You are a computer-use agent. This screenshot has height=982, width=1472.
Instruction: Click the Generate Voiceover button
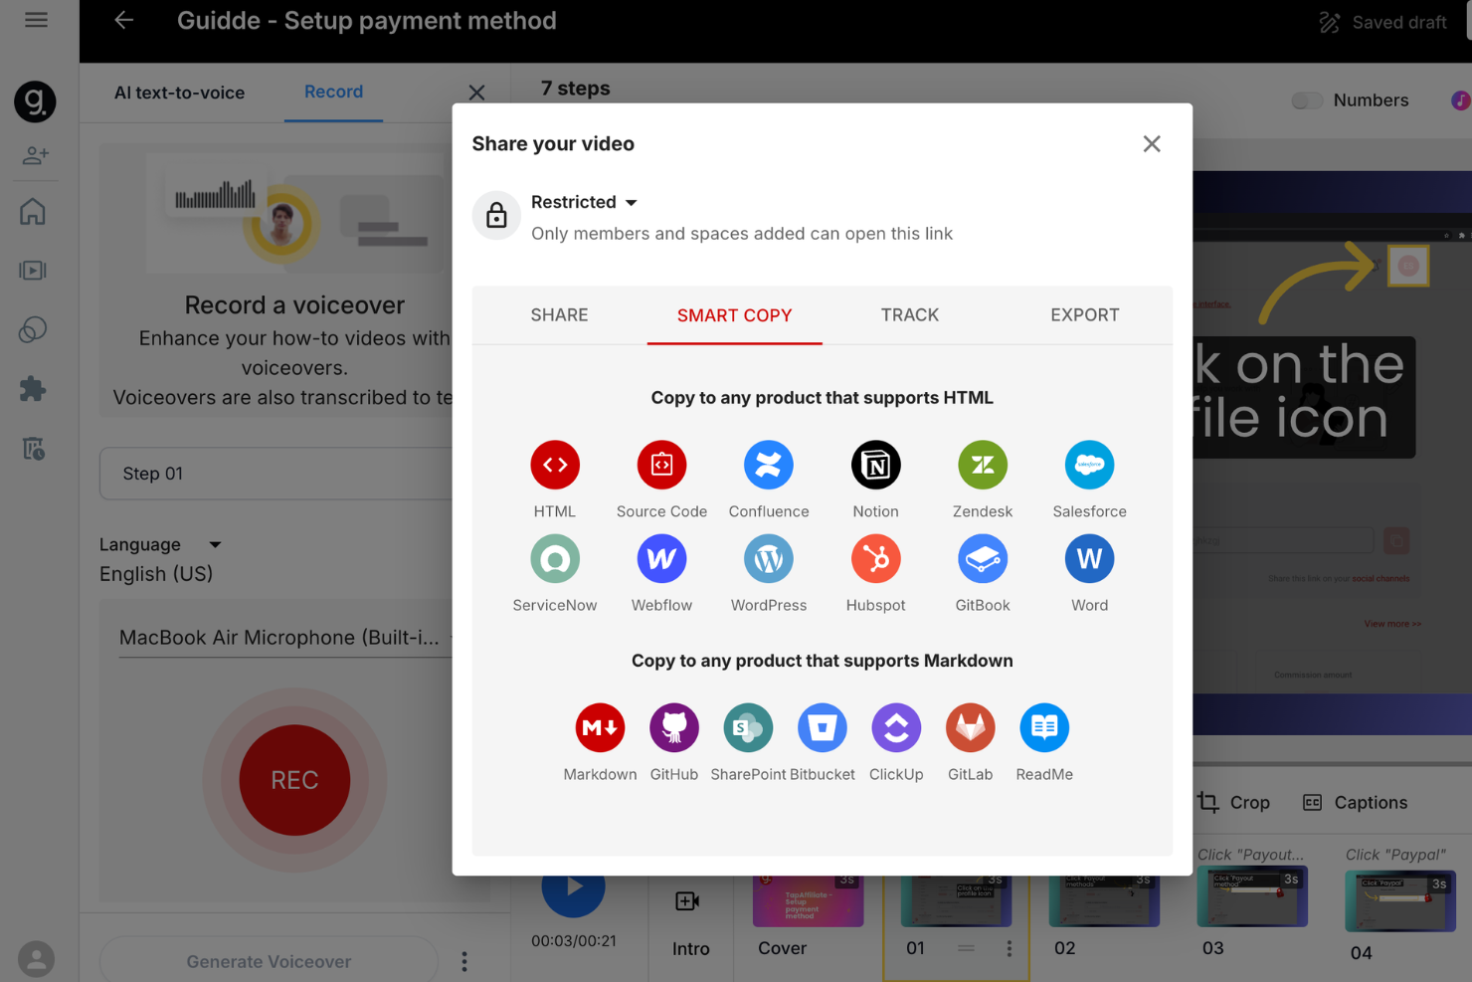coord(268,960)
